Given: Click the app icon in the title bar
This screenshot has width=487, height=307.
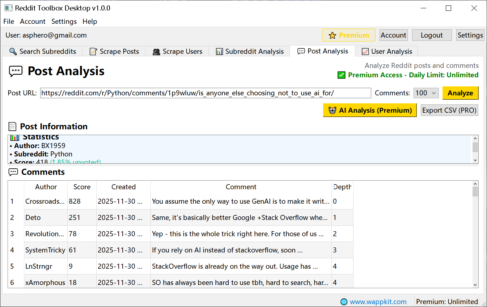Looking at the screenshot, I should pos(9,8).
